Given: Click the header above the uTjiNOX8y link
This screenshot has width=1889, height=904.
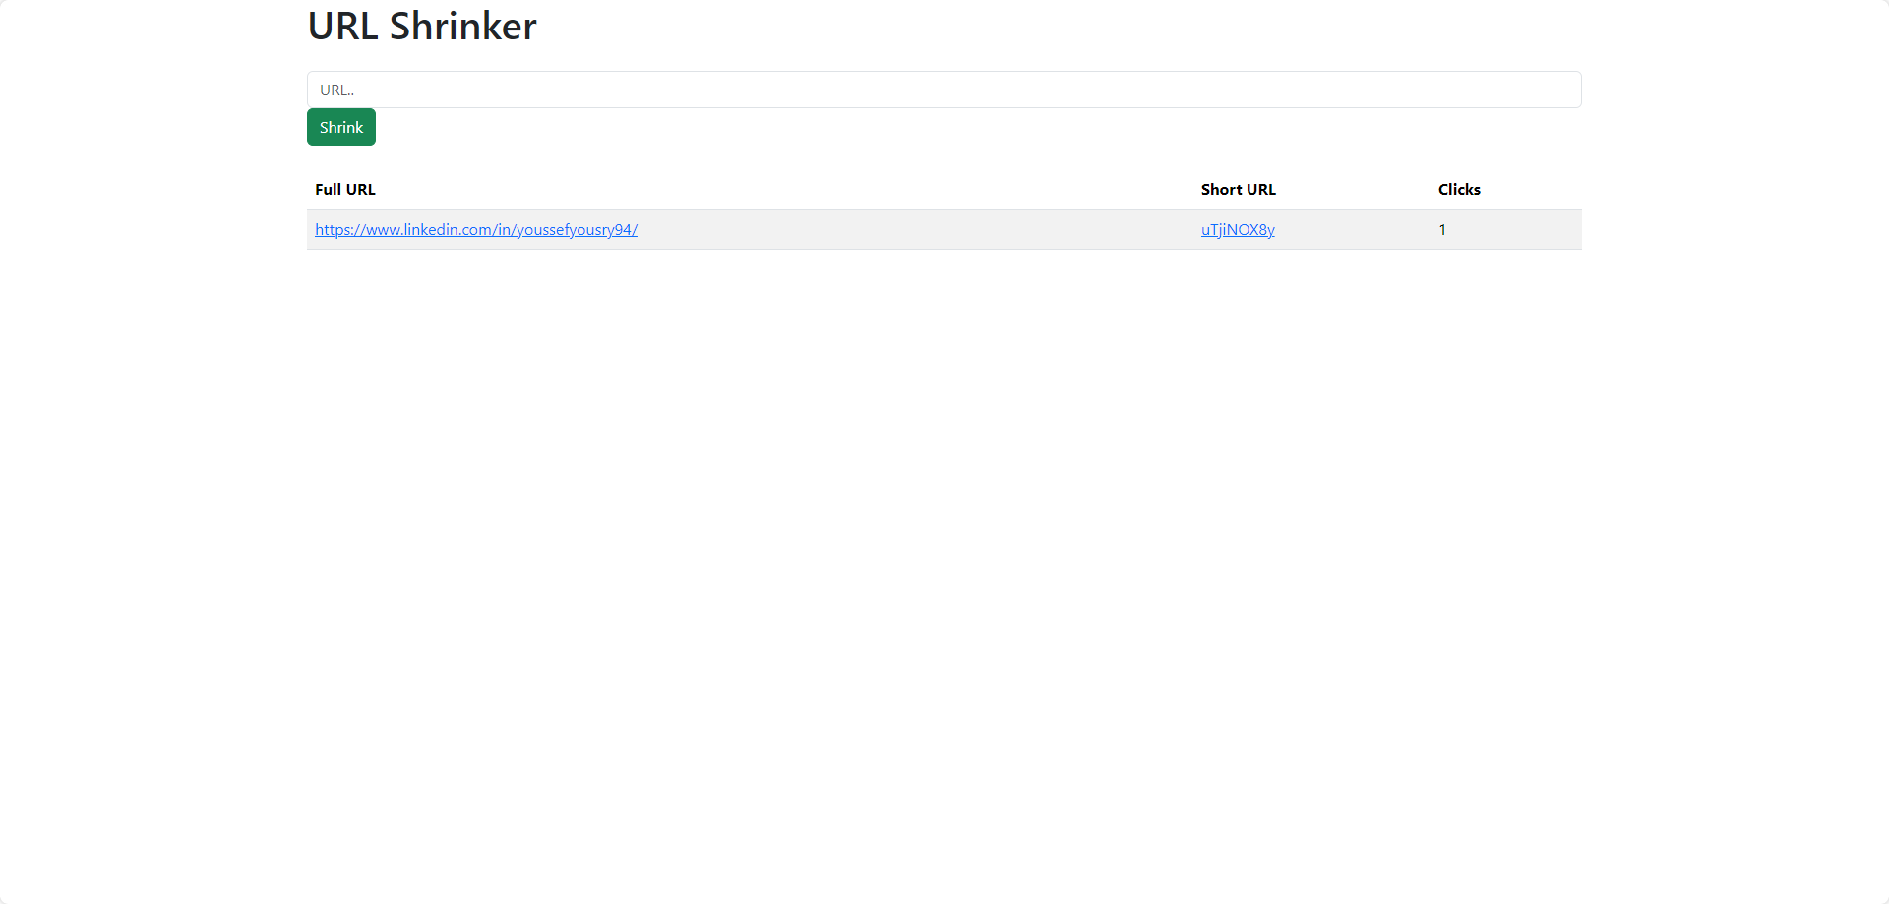Looking at the screenshot, I should click(1238, 190).
